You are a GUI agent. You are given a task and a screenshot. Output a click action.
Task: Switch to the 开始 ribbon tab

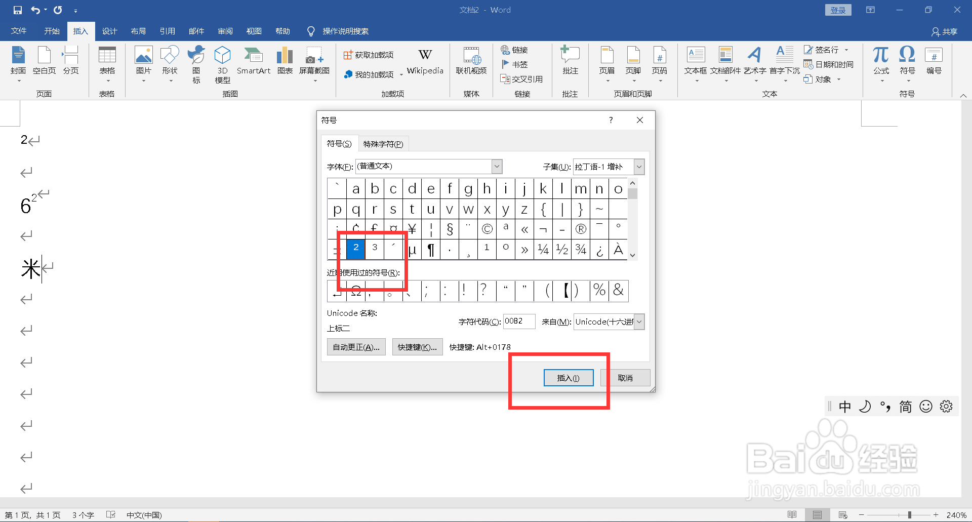pos(52,31)
